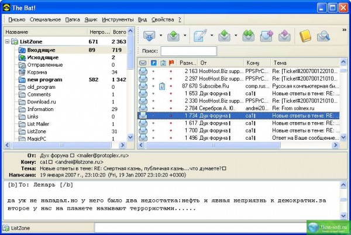The width and height of the screenshot is (351, 235).
Task: Select the ListZone account root
Action: pos(31,42)
